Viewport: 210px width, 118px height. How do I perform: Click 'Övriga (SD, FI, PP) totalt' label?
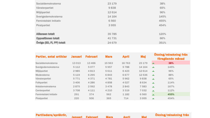[x=51, y=43]
